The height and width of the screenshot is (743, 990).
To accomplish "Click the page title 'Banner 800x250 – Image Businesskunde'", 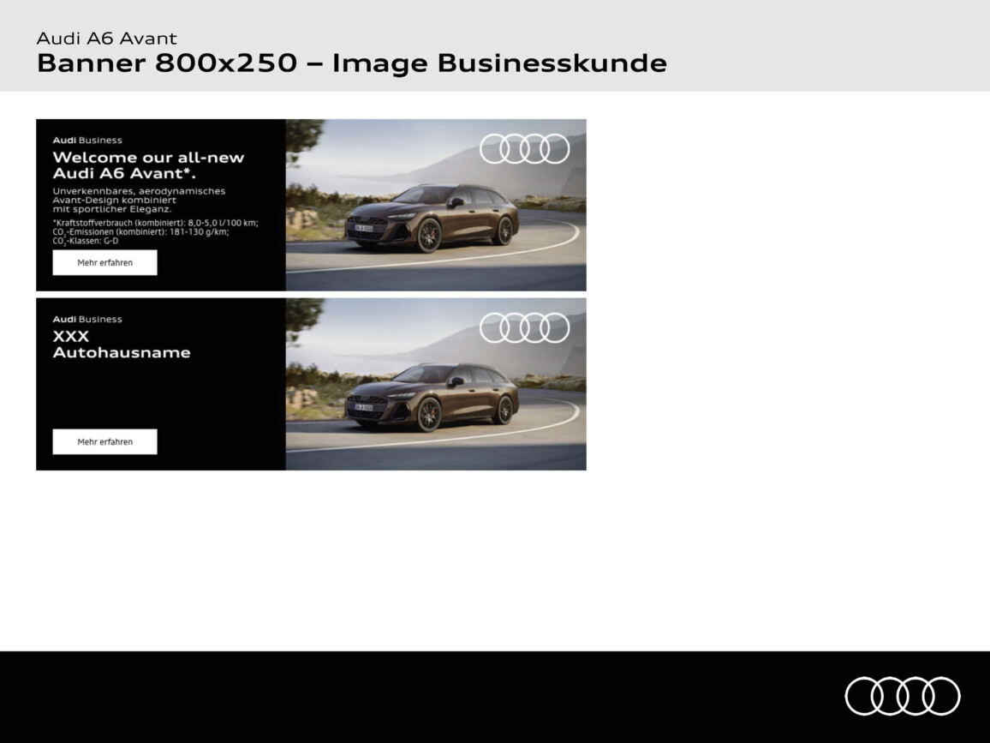I will (351, 63).
